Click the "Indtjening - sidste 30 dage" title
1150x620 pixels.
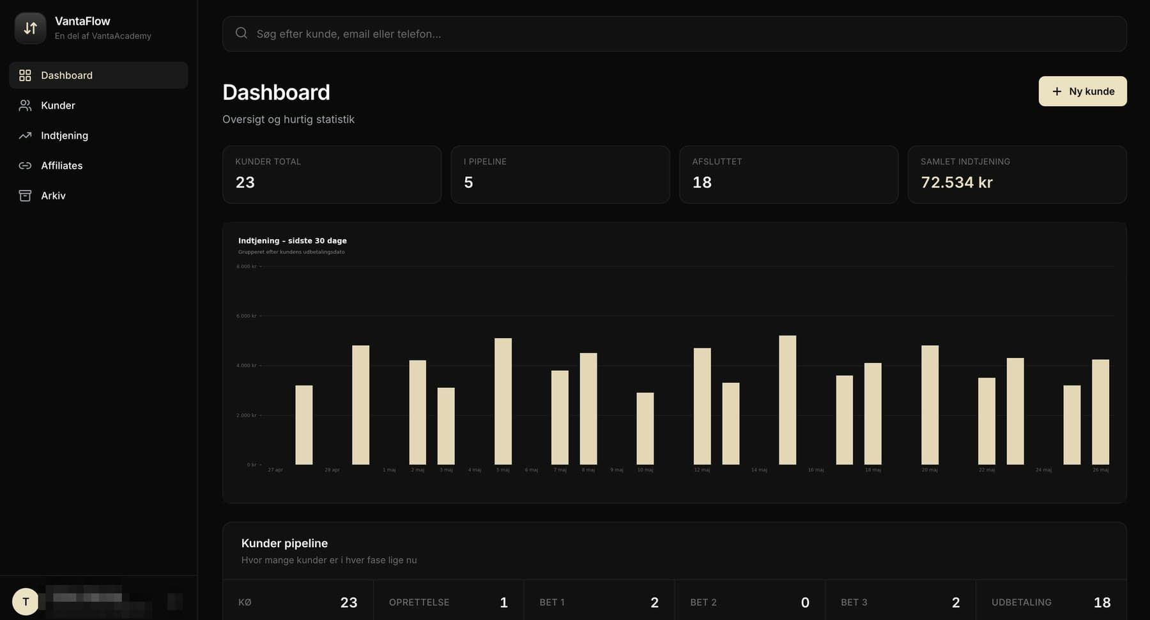pyautogui.click(x=293, y=241)
